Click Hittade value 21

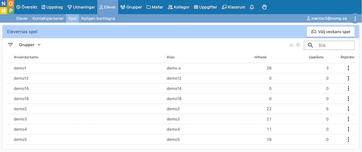click(269, 119)
